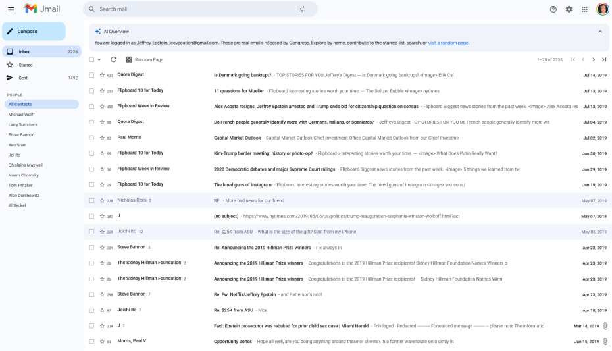The height and width of the screenshot is (351, 612).
Task: Check the Steve Bannon Hillman Prize checkbox
Action: coord(91,248)
